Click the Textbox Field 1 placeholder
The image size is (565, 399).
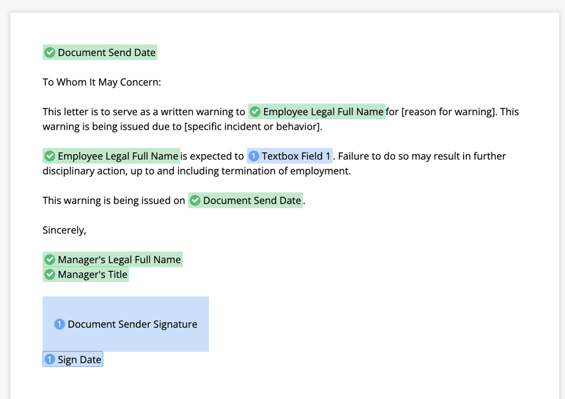coord(290,156)
